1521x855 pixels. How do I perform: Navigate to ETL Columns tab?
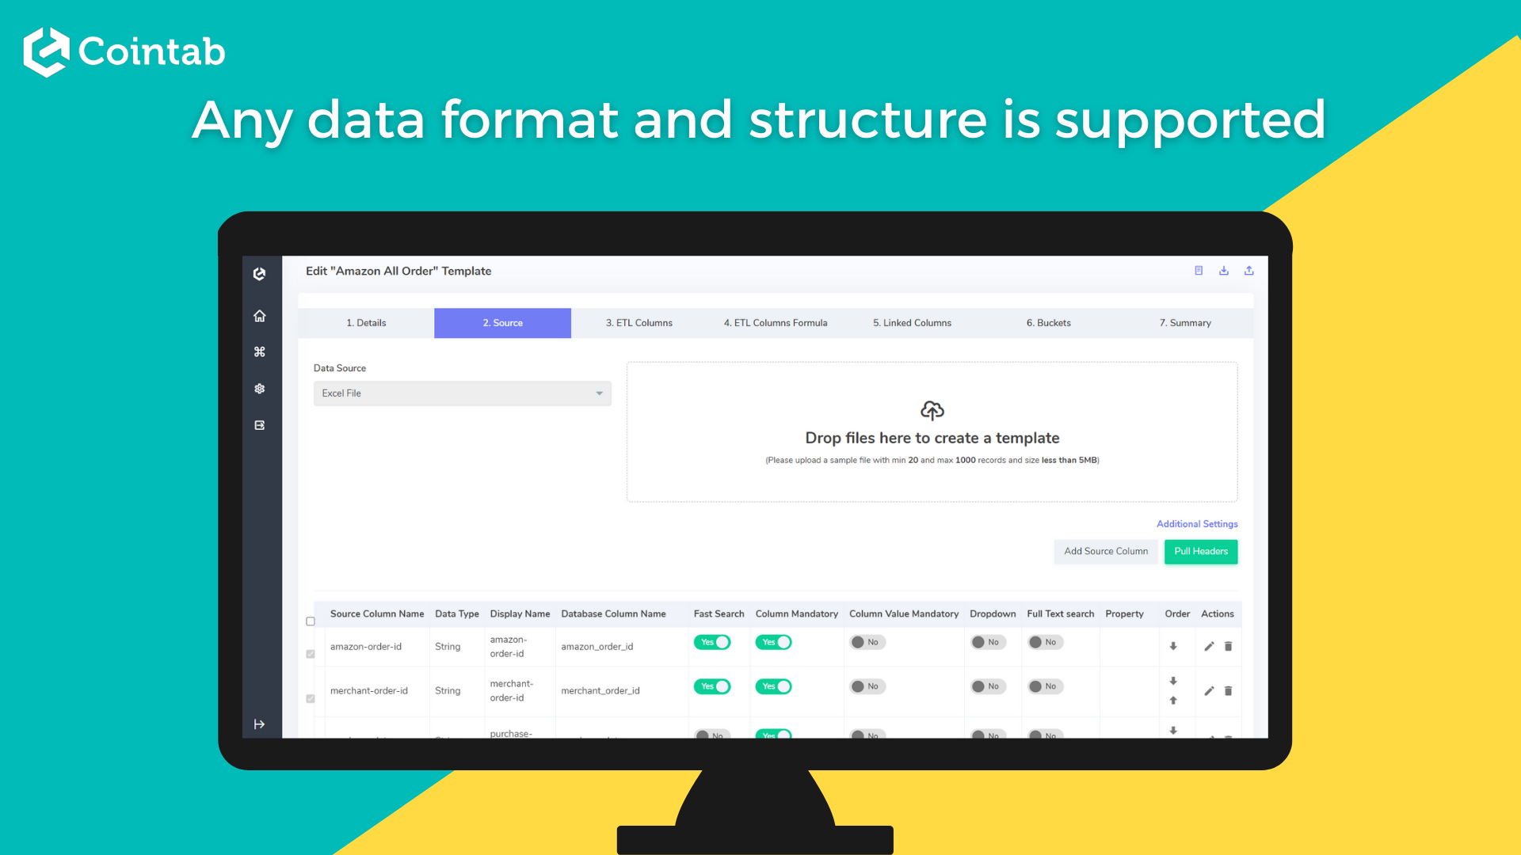[x=639, y=322]
